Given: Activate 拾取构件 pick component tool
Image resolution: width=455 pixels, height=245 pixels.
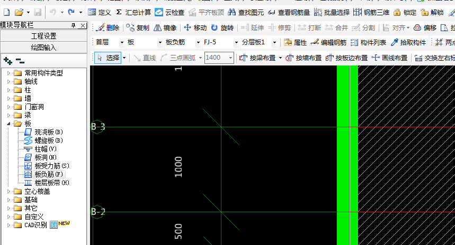Looking at the screenshot, I should pyautogui.click(x=408, y=43).
